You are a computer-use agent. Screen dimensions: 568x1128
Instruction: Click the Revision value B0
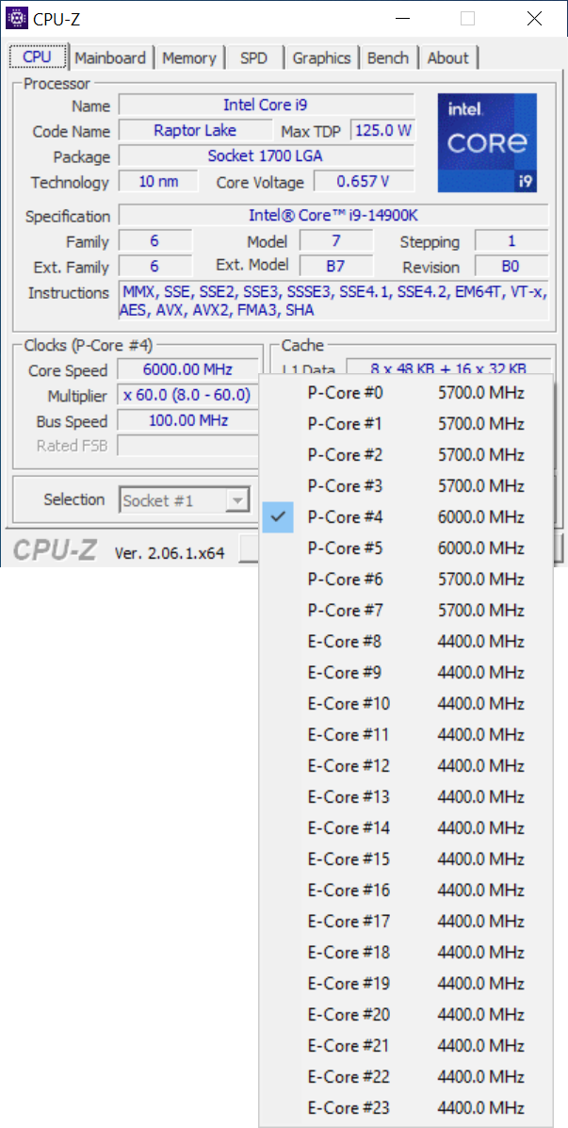click(x=511, y=266)
